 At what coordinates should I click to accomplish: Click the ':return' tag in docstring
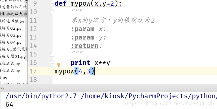[x=84, y=46]
